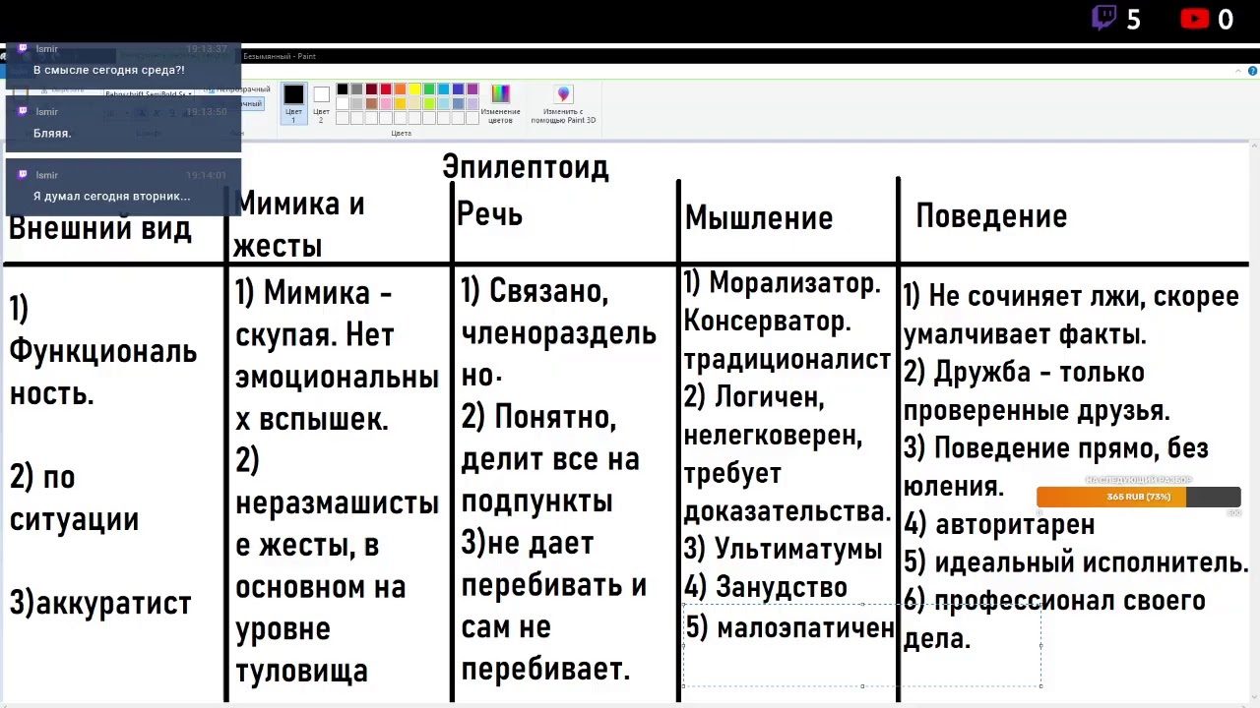Click the text '5) идеальный исполнитель.'
Image resolution: width=1260 pixels, height=708 pixels.
[1076, 562]
